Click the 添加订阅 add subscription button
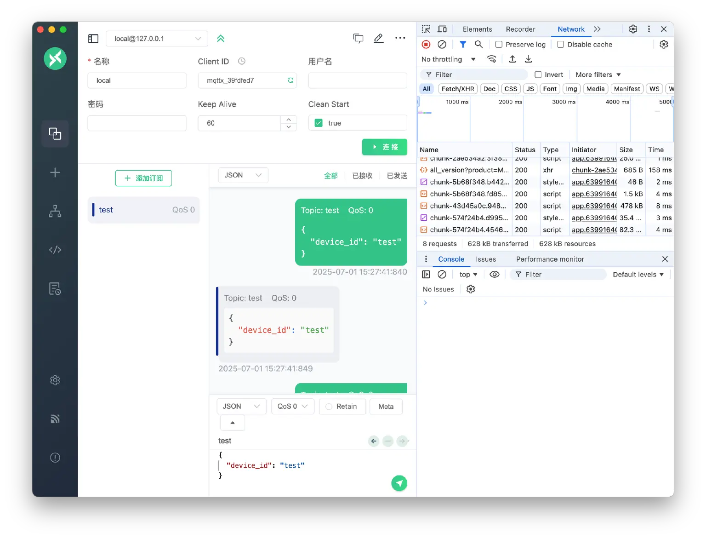The height and width of the screenshot is (539, 706). pyautogui.click(x=143, y=178)
